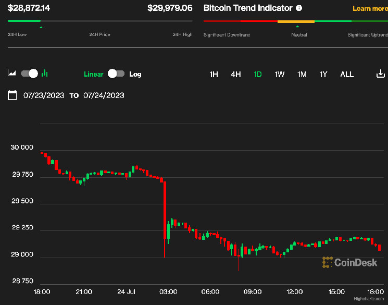The image size is (388, 305).
Task: Click the candlestick chart icon
Action: (x=45, y=74)
